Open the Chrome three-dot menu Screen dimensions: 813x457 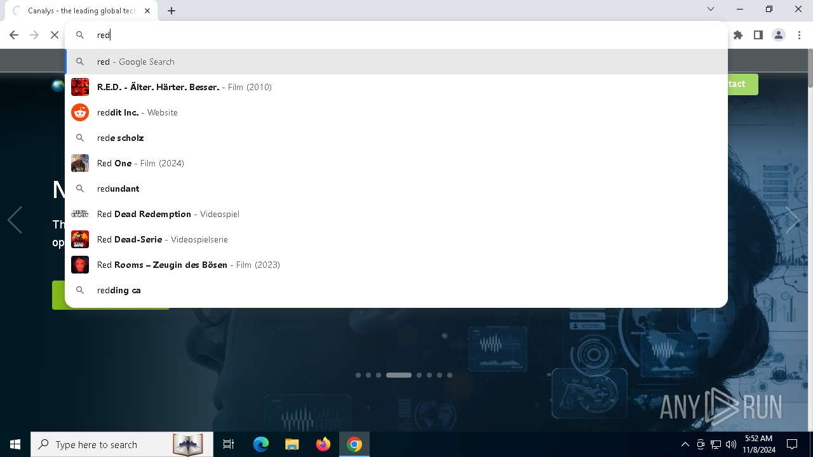(x=799, y=35)
